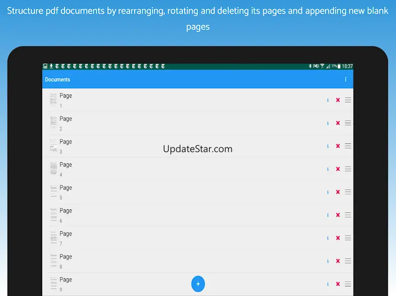Delete Page 9 with red X

pyautogui.click(x=338, y=284)
